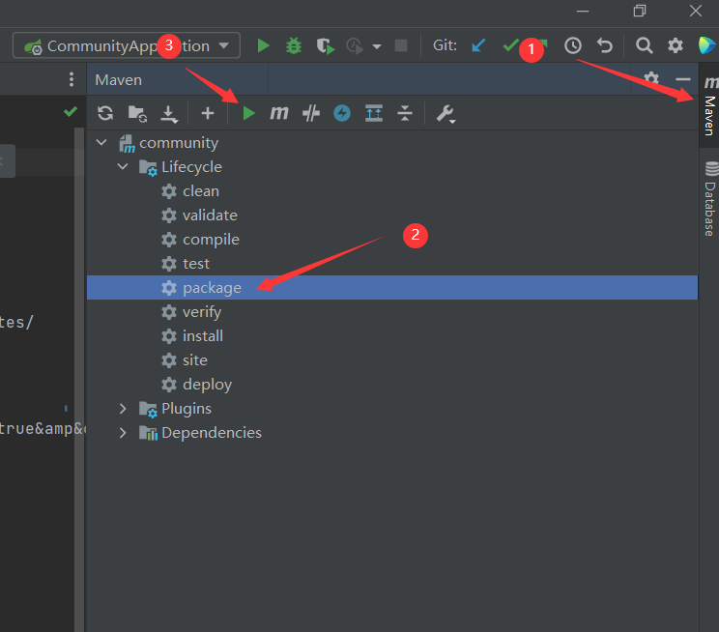Select the Dependencies folder label
719x632 pixels.
tap(212, 433)
